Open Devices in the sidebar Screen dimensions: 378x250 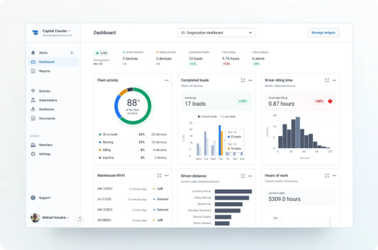[53, 91]
